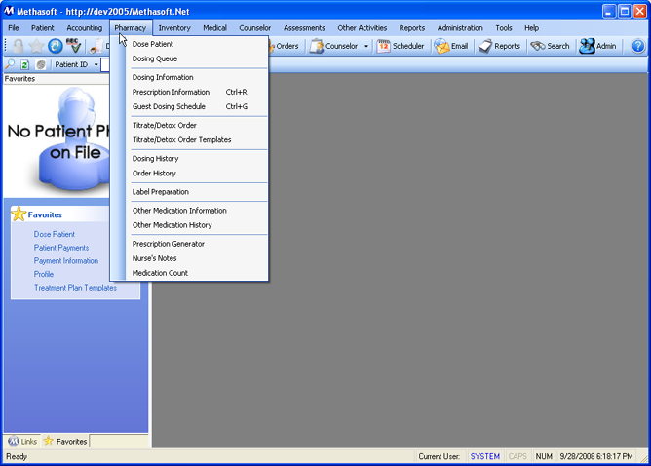Open the Medical menu
Viewport: 651px width, 466px height.
(x=214, y=28)
